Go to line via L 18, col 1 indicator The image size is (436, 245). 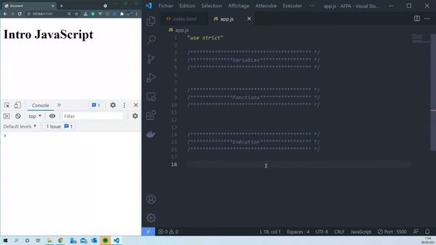click(x=270, y=231)
